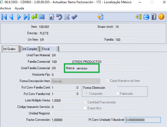Minimize the application window
This screenshot has width=167, height=127.
coord(140,2)
